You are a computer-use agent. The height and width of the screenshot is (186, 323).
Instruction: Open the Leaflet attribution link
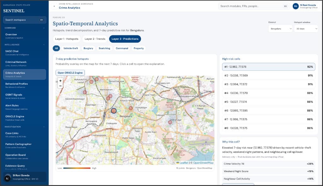pyautogui.click(x=183, y=163)
